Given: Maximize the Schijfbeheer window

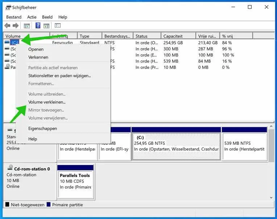Looking at the screenshot, I should point(249,7).
